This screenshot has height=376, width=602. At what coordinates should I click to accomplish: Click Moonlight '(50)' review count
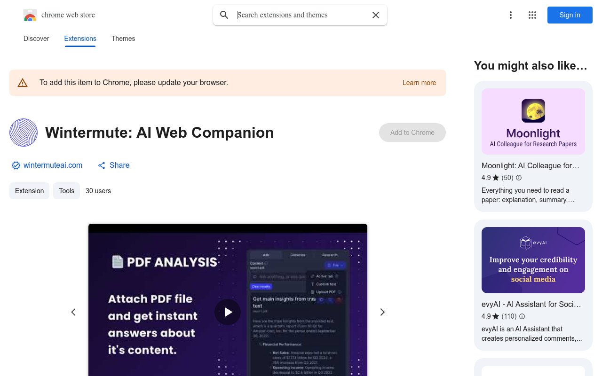tap(507, 178)
